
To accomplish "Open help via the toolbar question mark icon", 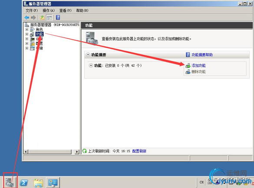I will tap(58, 17).
